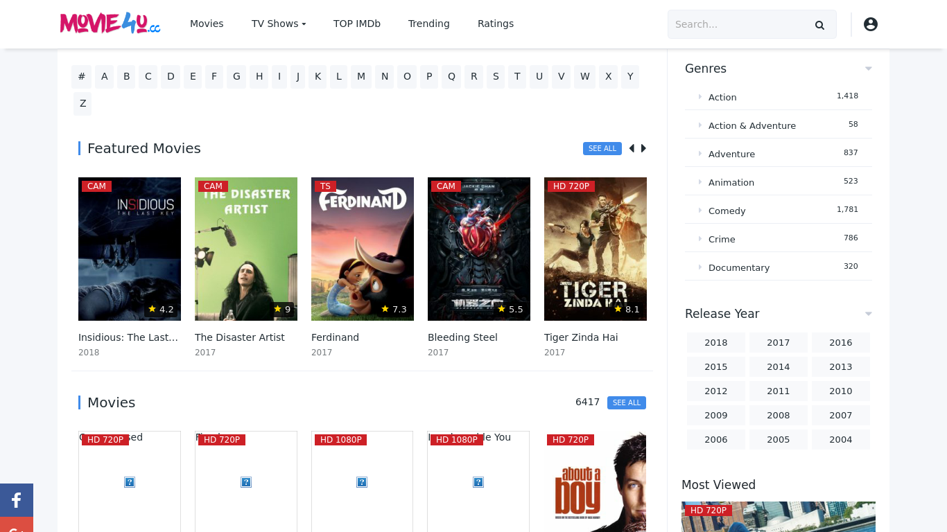Filter by release year 2005
The height and width of the screenshot is (532, 947).
[779, 439]
